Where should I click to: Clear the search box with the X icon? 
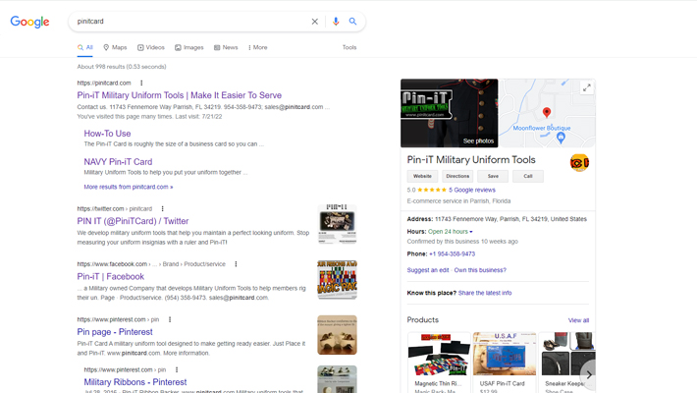[315, 22]
